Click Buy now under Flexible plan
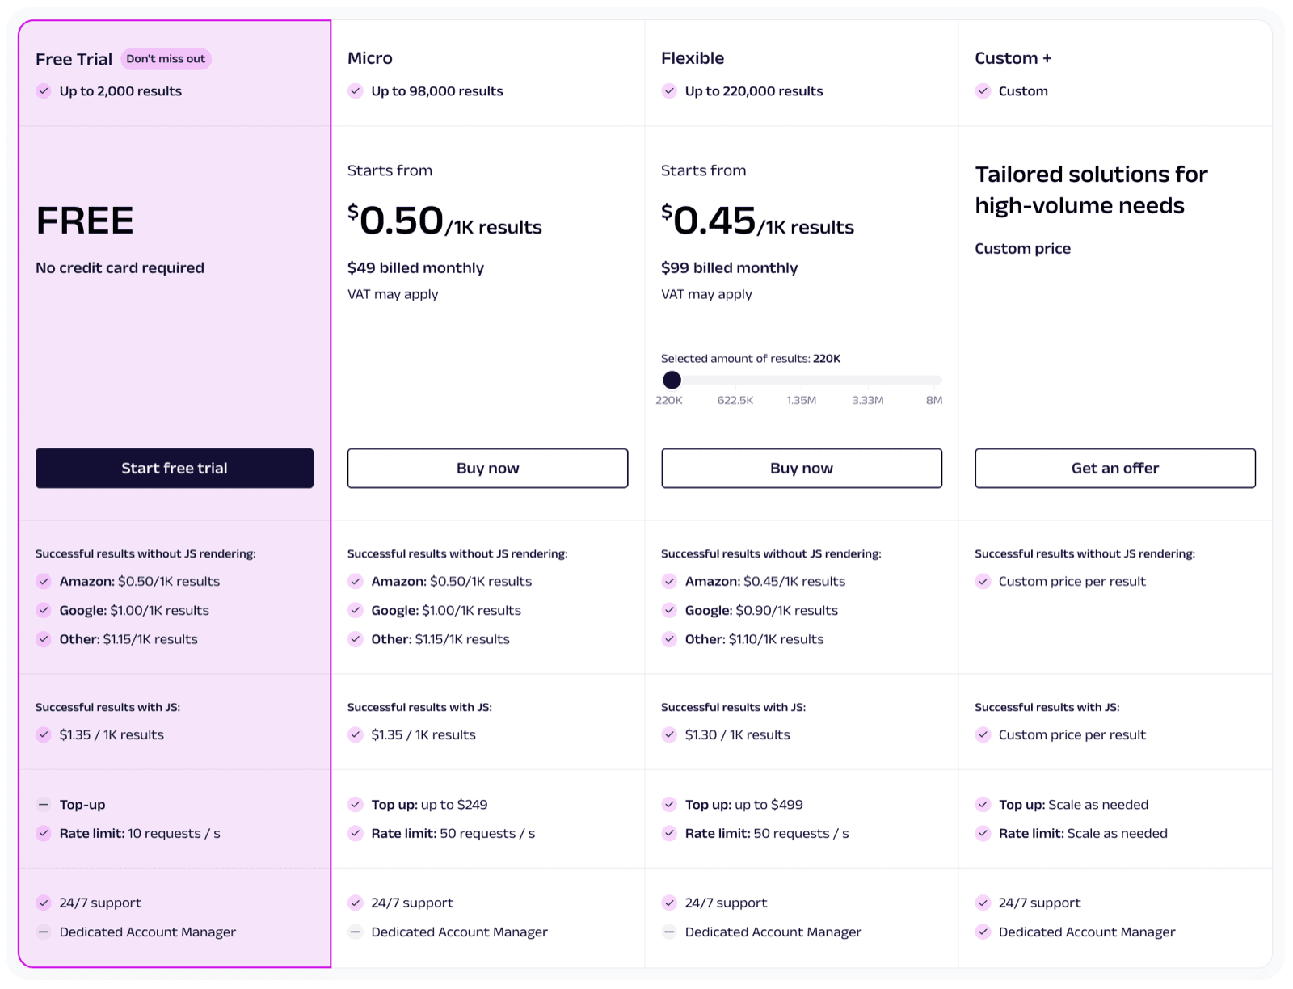1293x989 pixels. click(802, 468)
